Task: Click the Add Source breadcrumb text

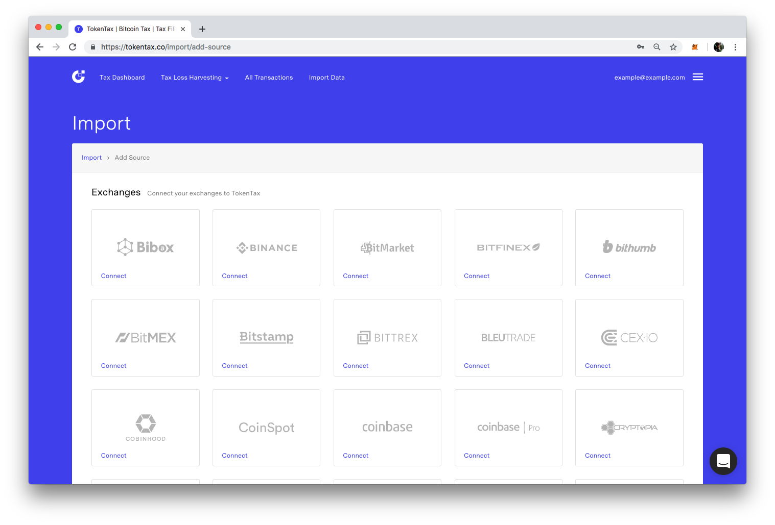Action: coord(132,158)
